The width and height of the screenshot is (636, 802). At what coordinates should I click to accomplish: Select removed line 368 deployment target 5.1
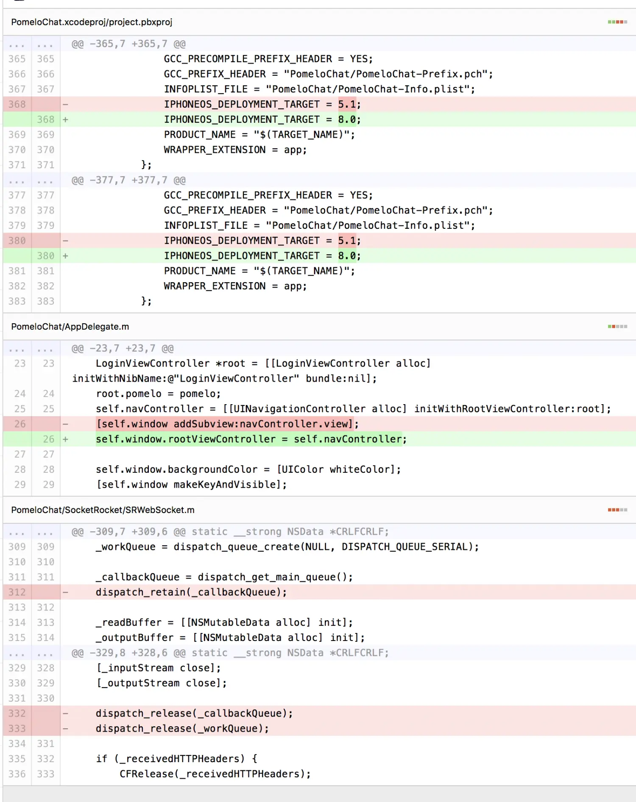pyautogui.click(x=319, y=104)
